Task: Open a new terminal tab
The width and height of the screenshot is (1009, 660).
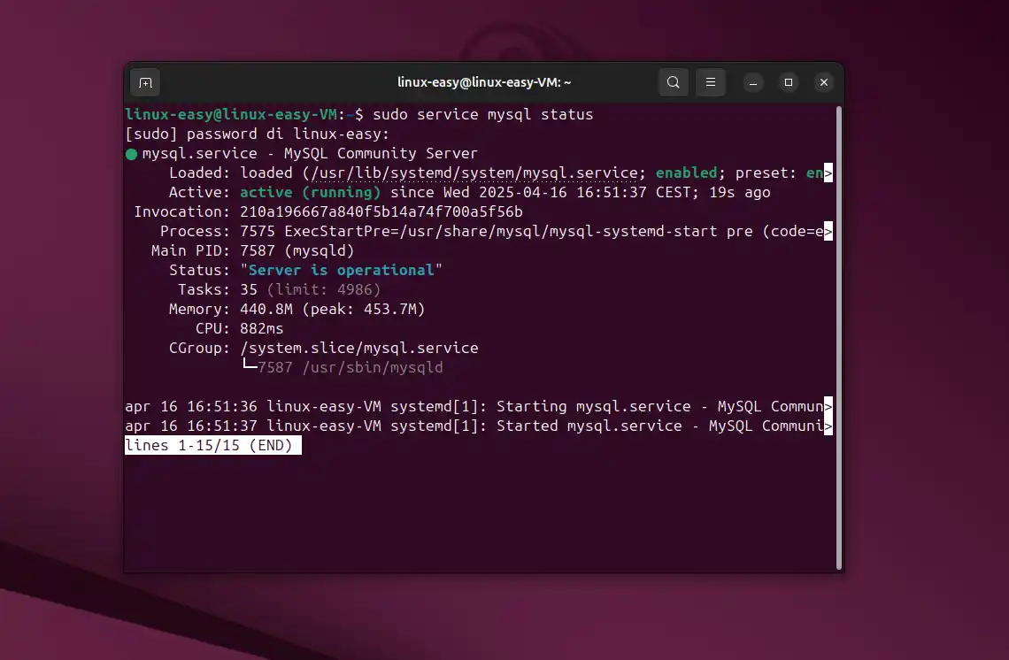Action: 145,82
